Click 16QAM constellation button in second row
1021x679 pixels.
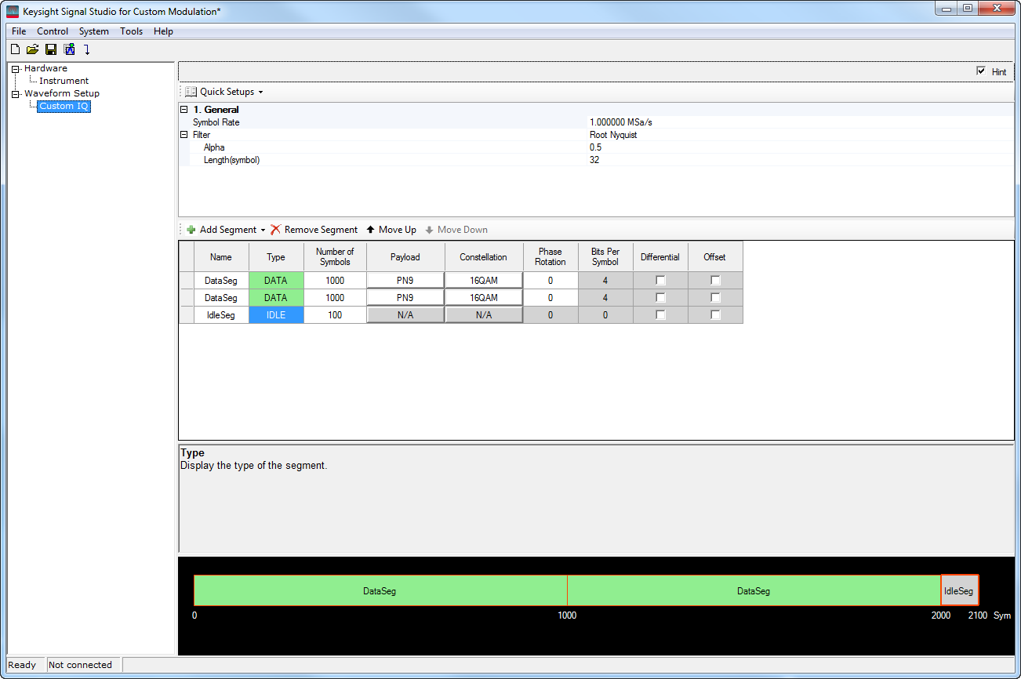[484, 297]
